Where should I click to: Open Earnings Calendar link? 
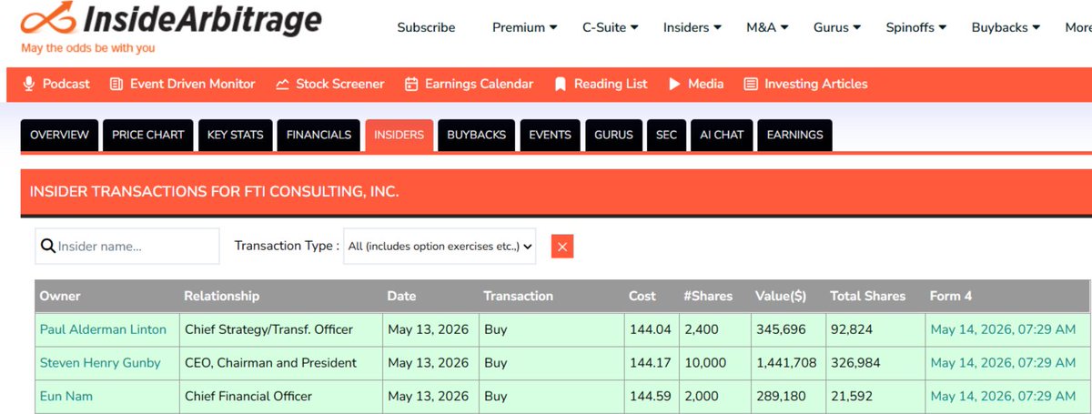tap(479, 84)
